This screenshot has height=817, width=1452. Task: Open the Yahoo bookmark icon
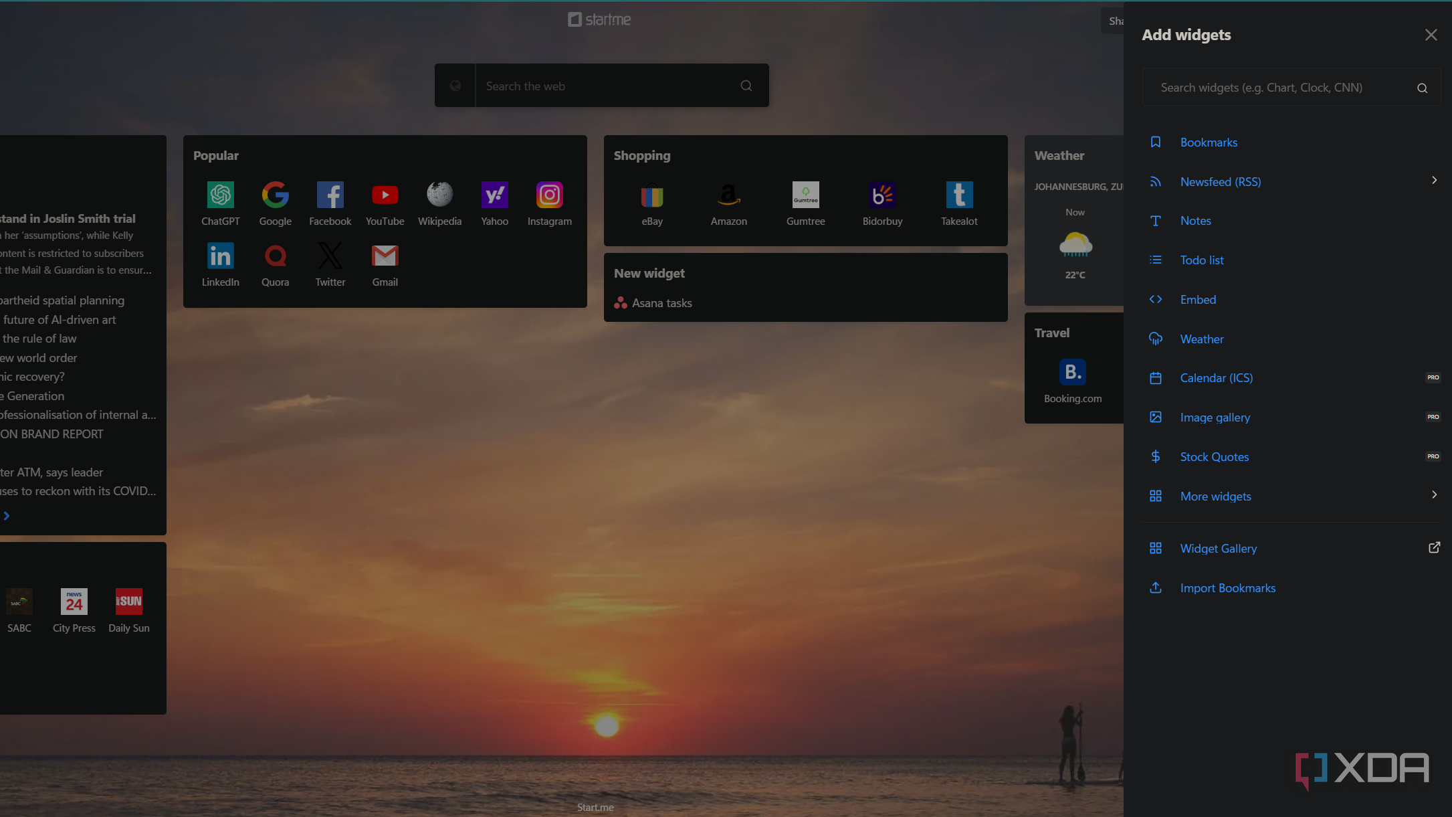coord(495,195)
